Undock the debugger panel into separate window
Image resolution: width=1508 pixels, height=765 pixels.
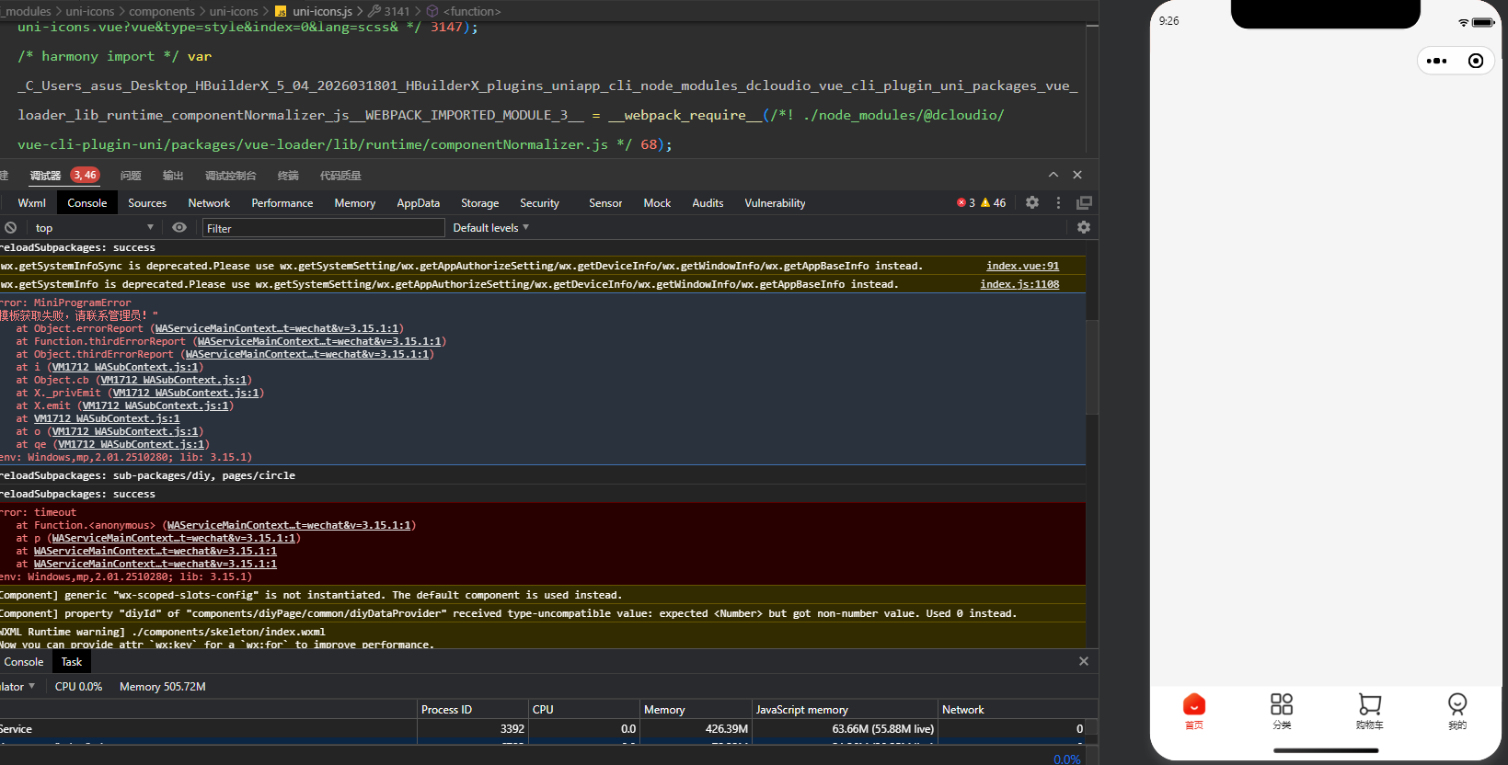tap(1085, 203)
